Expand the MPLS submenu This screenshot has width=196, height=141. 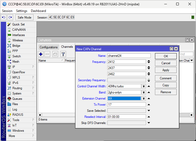[33, 77]
